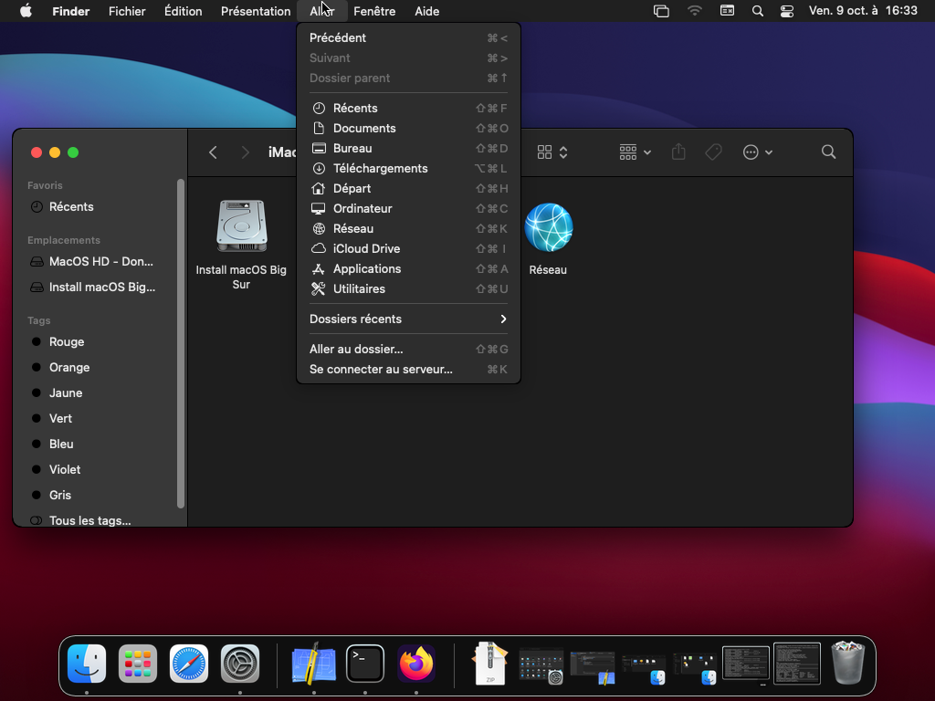Choose Se connecter au serveur…
This screenshot has height=701, width=935.
click(408, 370)
